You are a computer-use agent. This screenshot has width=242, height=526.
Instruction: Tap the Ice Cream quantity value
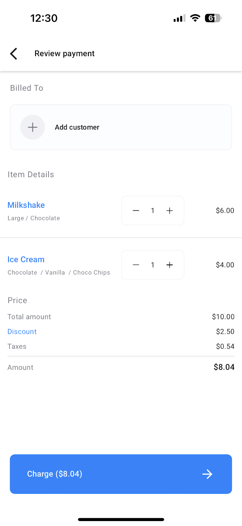152,265
